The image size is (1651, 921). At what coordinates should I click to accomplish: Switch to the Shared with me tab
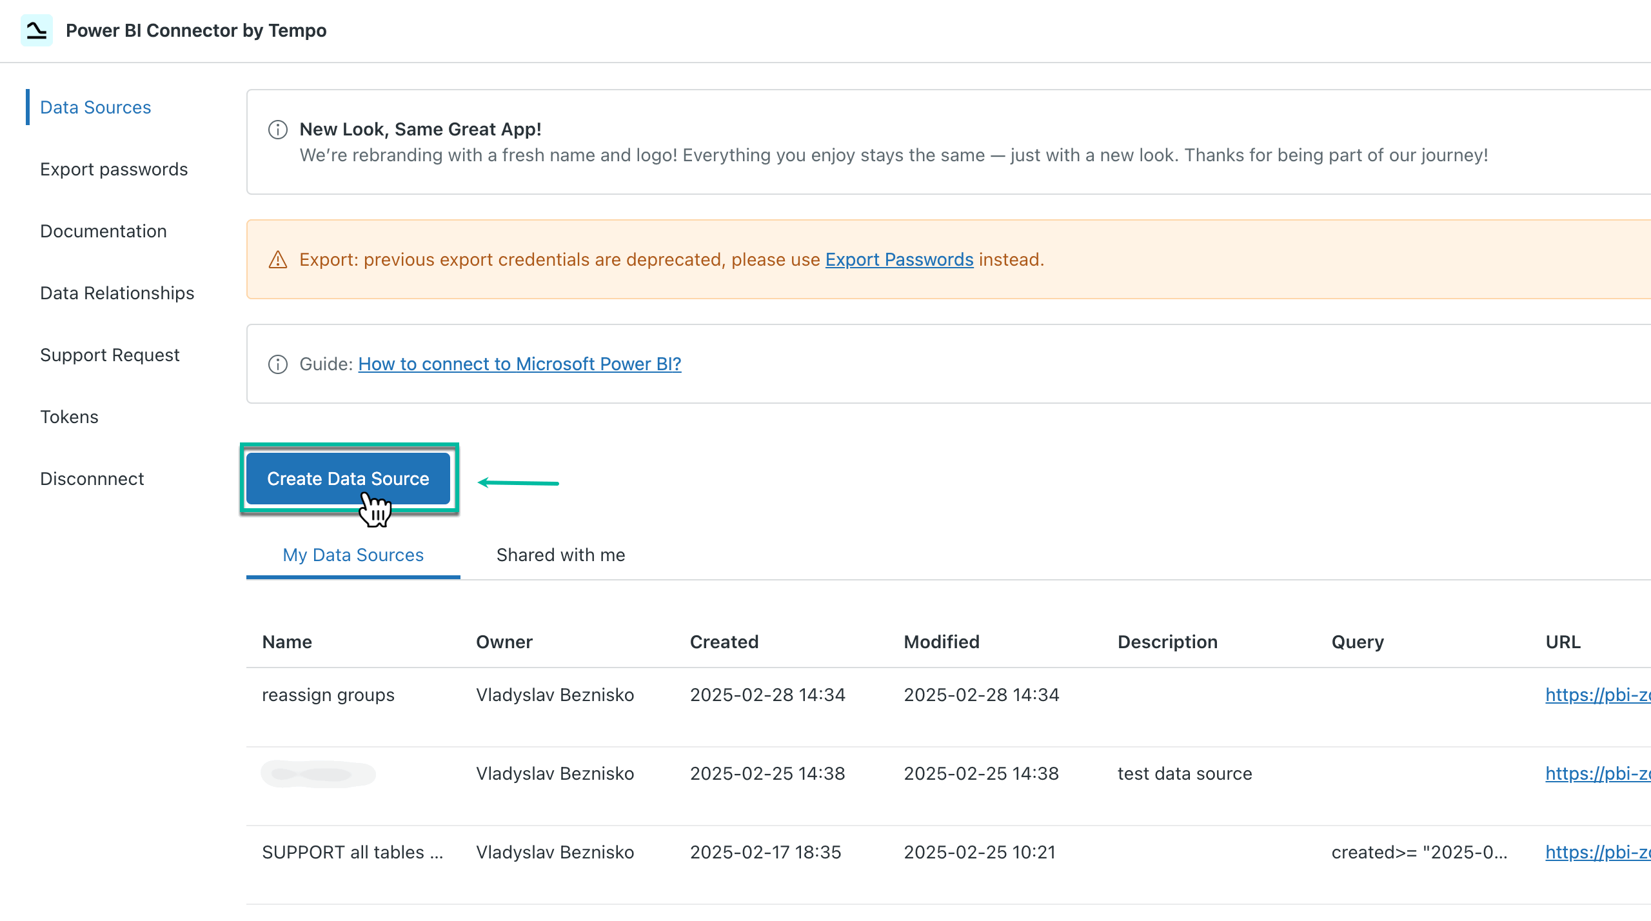[560, 555]
